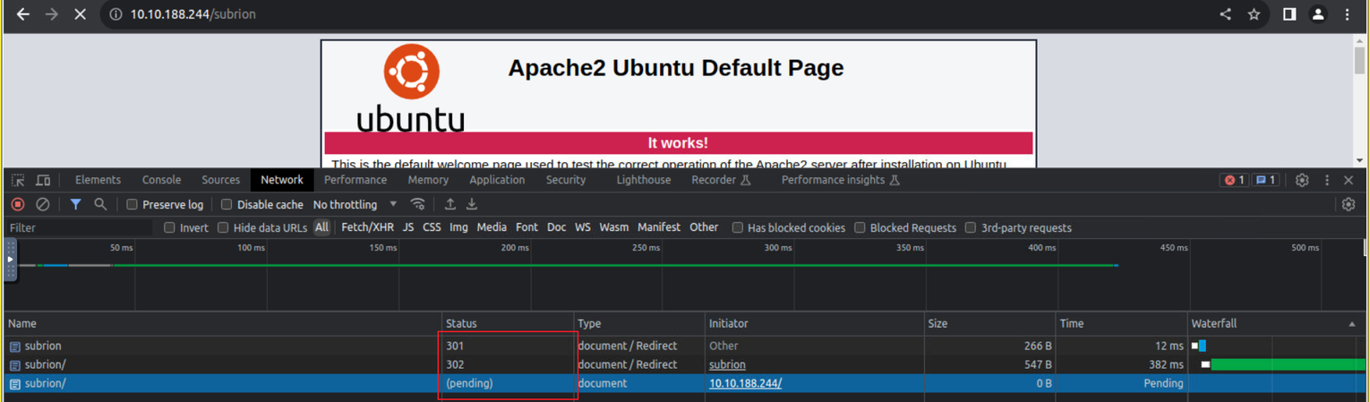Bookmark this page with the star
The width and height of the screenshot is (1370, 402).
coord(1254,14)
